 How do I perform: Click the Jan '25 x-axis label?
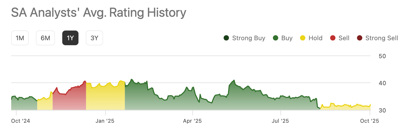point(105,121)
